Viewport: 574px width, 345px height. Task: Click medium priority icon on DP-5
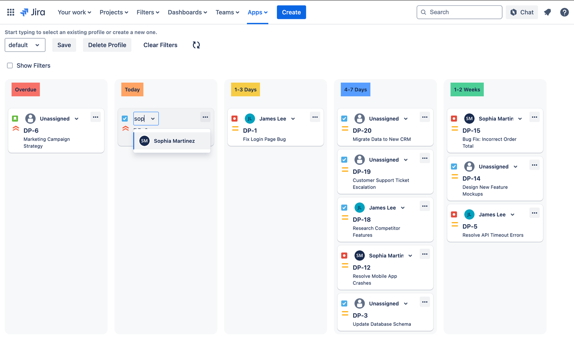455,225
